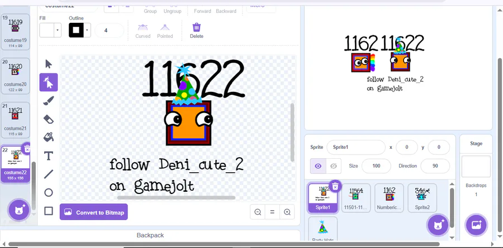503x248 pixels.
Task: Click the Forward layer button
Action: tap(202, 9)
